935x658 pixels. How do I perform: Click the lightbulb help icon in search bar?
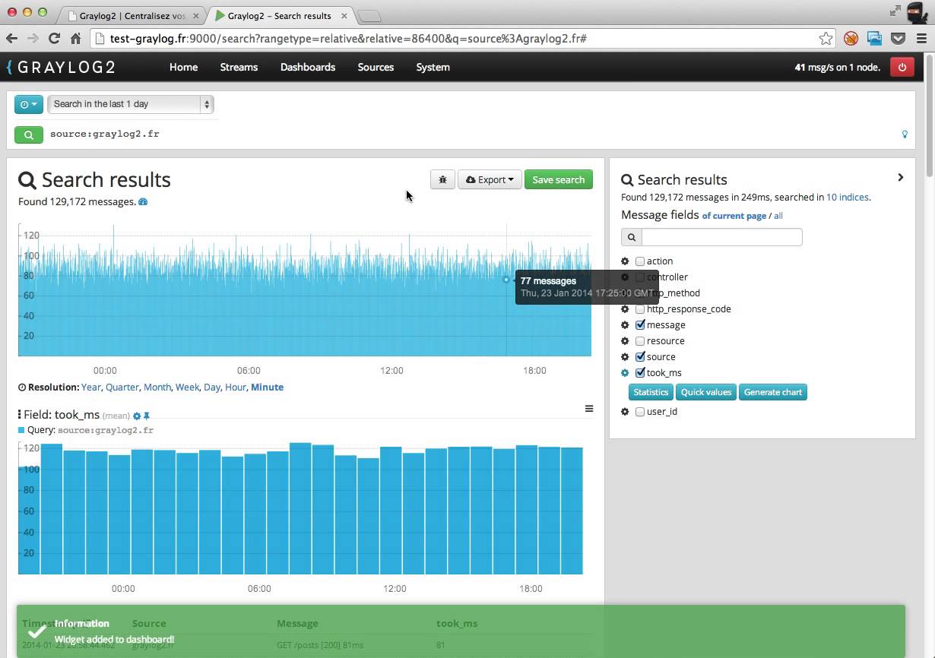point(905,134)
